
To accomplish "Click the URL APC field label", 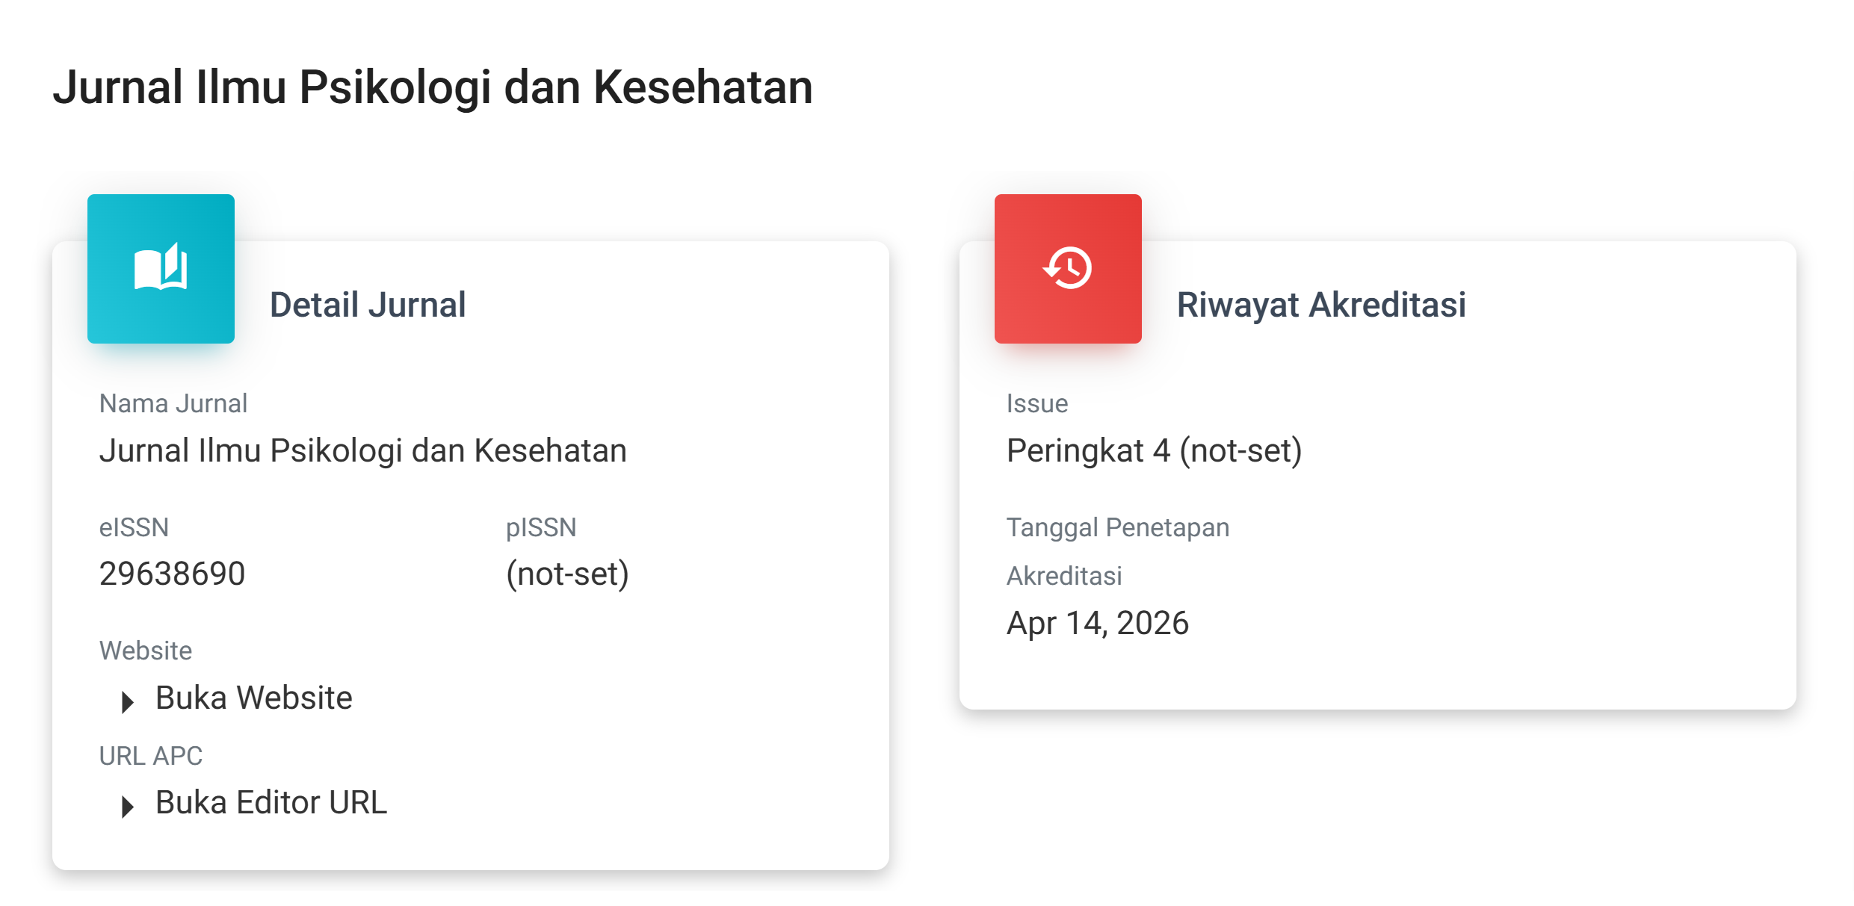I will [150, 757].
